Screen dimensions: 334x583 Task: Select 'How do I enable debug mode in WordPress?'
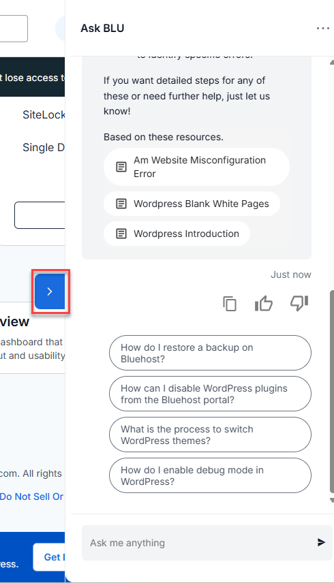coord(210,475)
